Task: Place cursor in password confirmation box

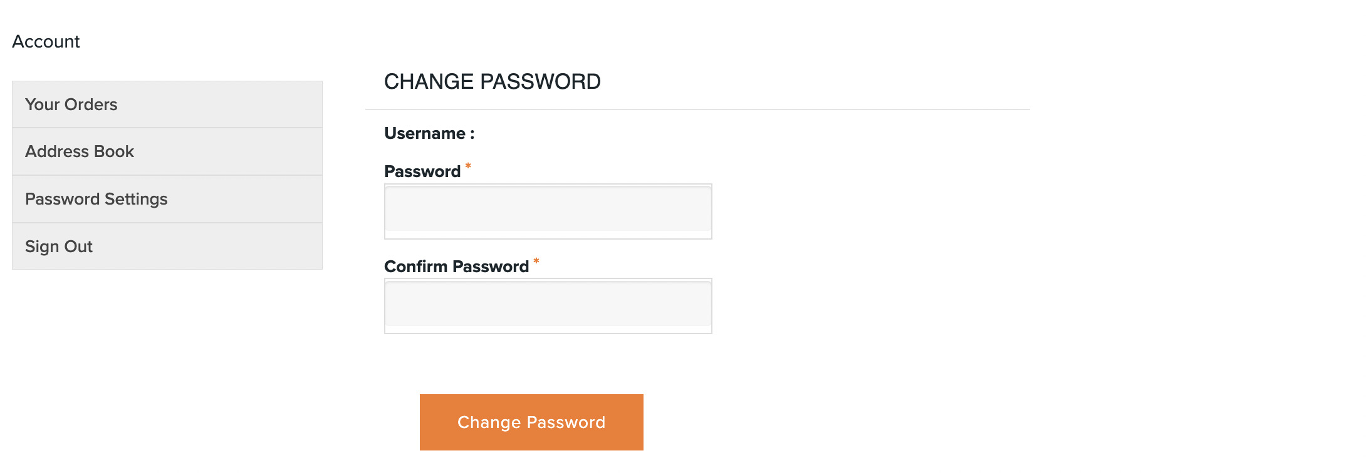Action: pos(548,305)
